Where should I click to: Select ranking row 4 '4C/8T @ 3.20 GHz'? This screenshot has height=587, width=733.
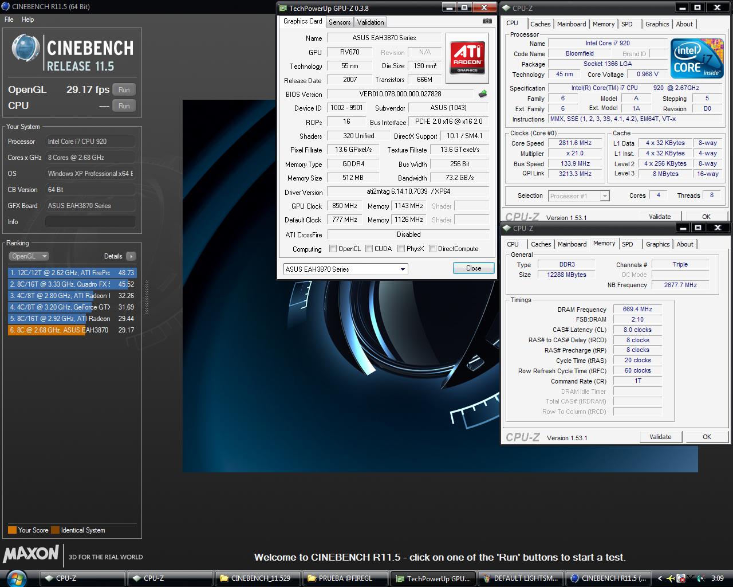[72, 307]
